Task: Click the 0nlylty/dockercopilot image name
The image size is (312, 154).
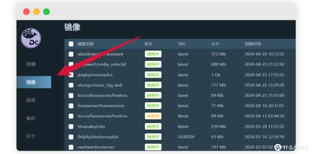Action: pyautogui.click(x=98, y=137)
